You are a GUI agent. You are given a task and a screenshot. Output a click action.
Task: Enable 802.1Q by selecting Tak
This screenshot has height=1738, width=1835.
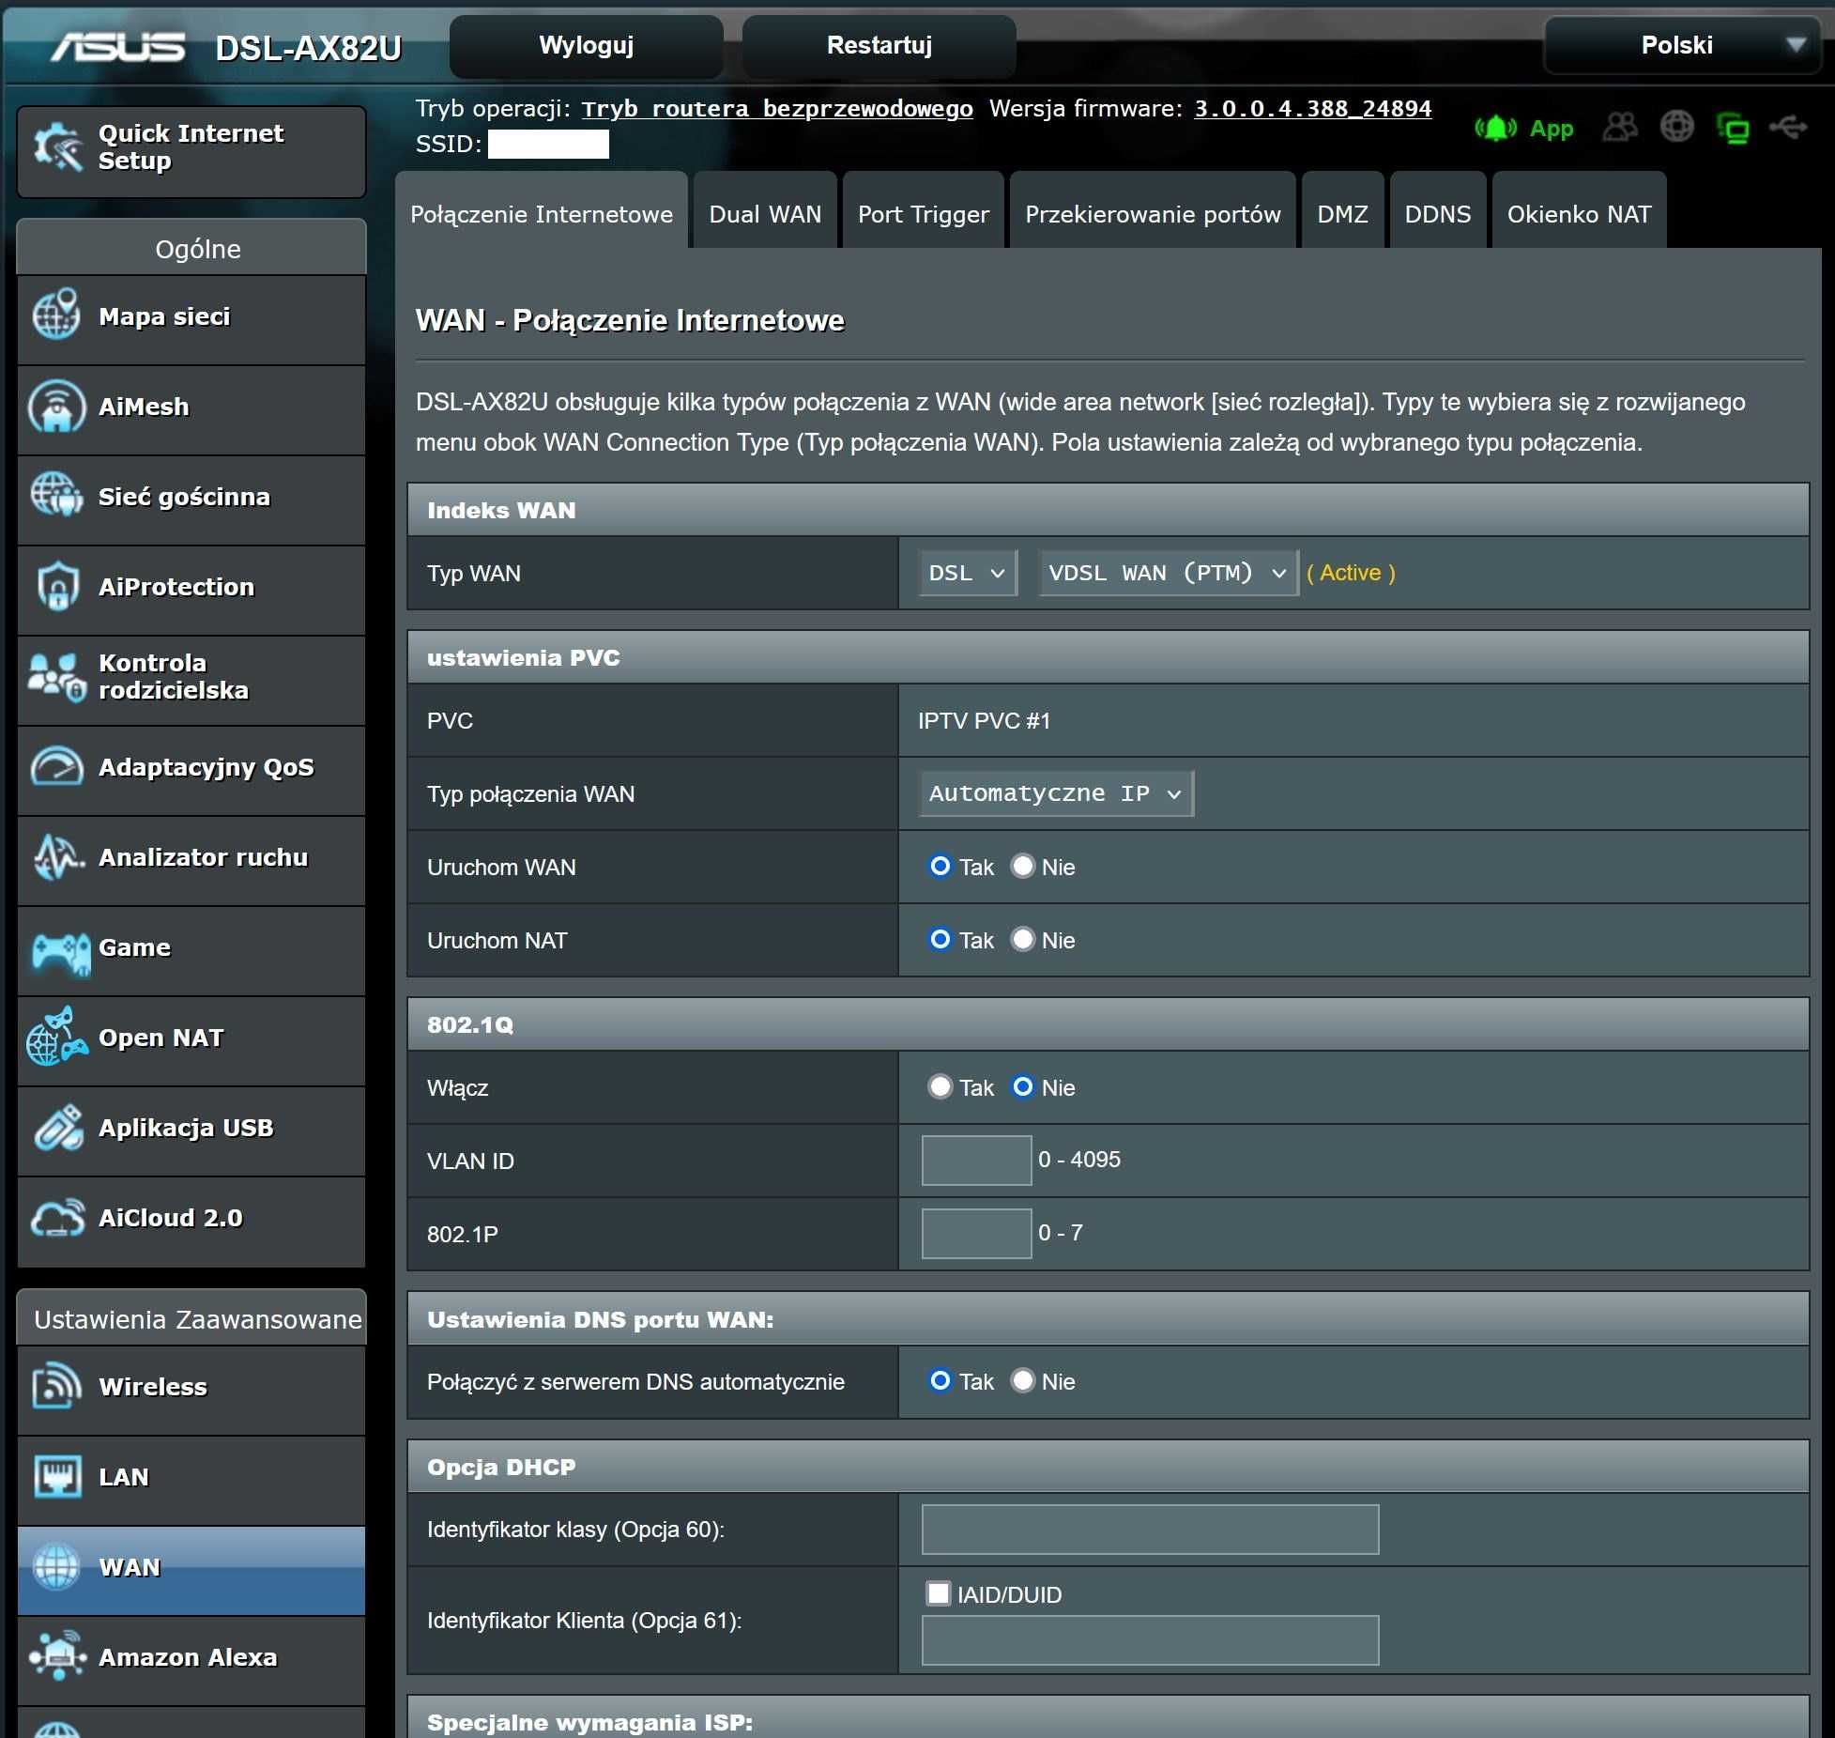[940, 1086]
